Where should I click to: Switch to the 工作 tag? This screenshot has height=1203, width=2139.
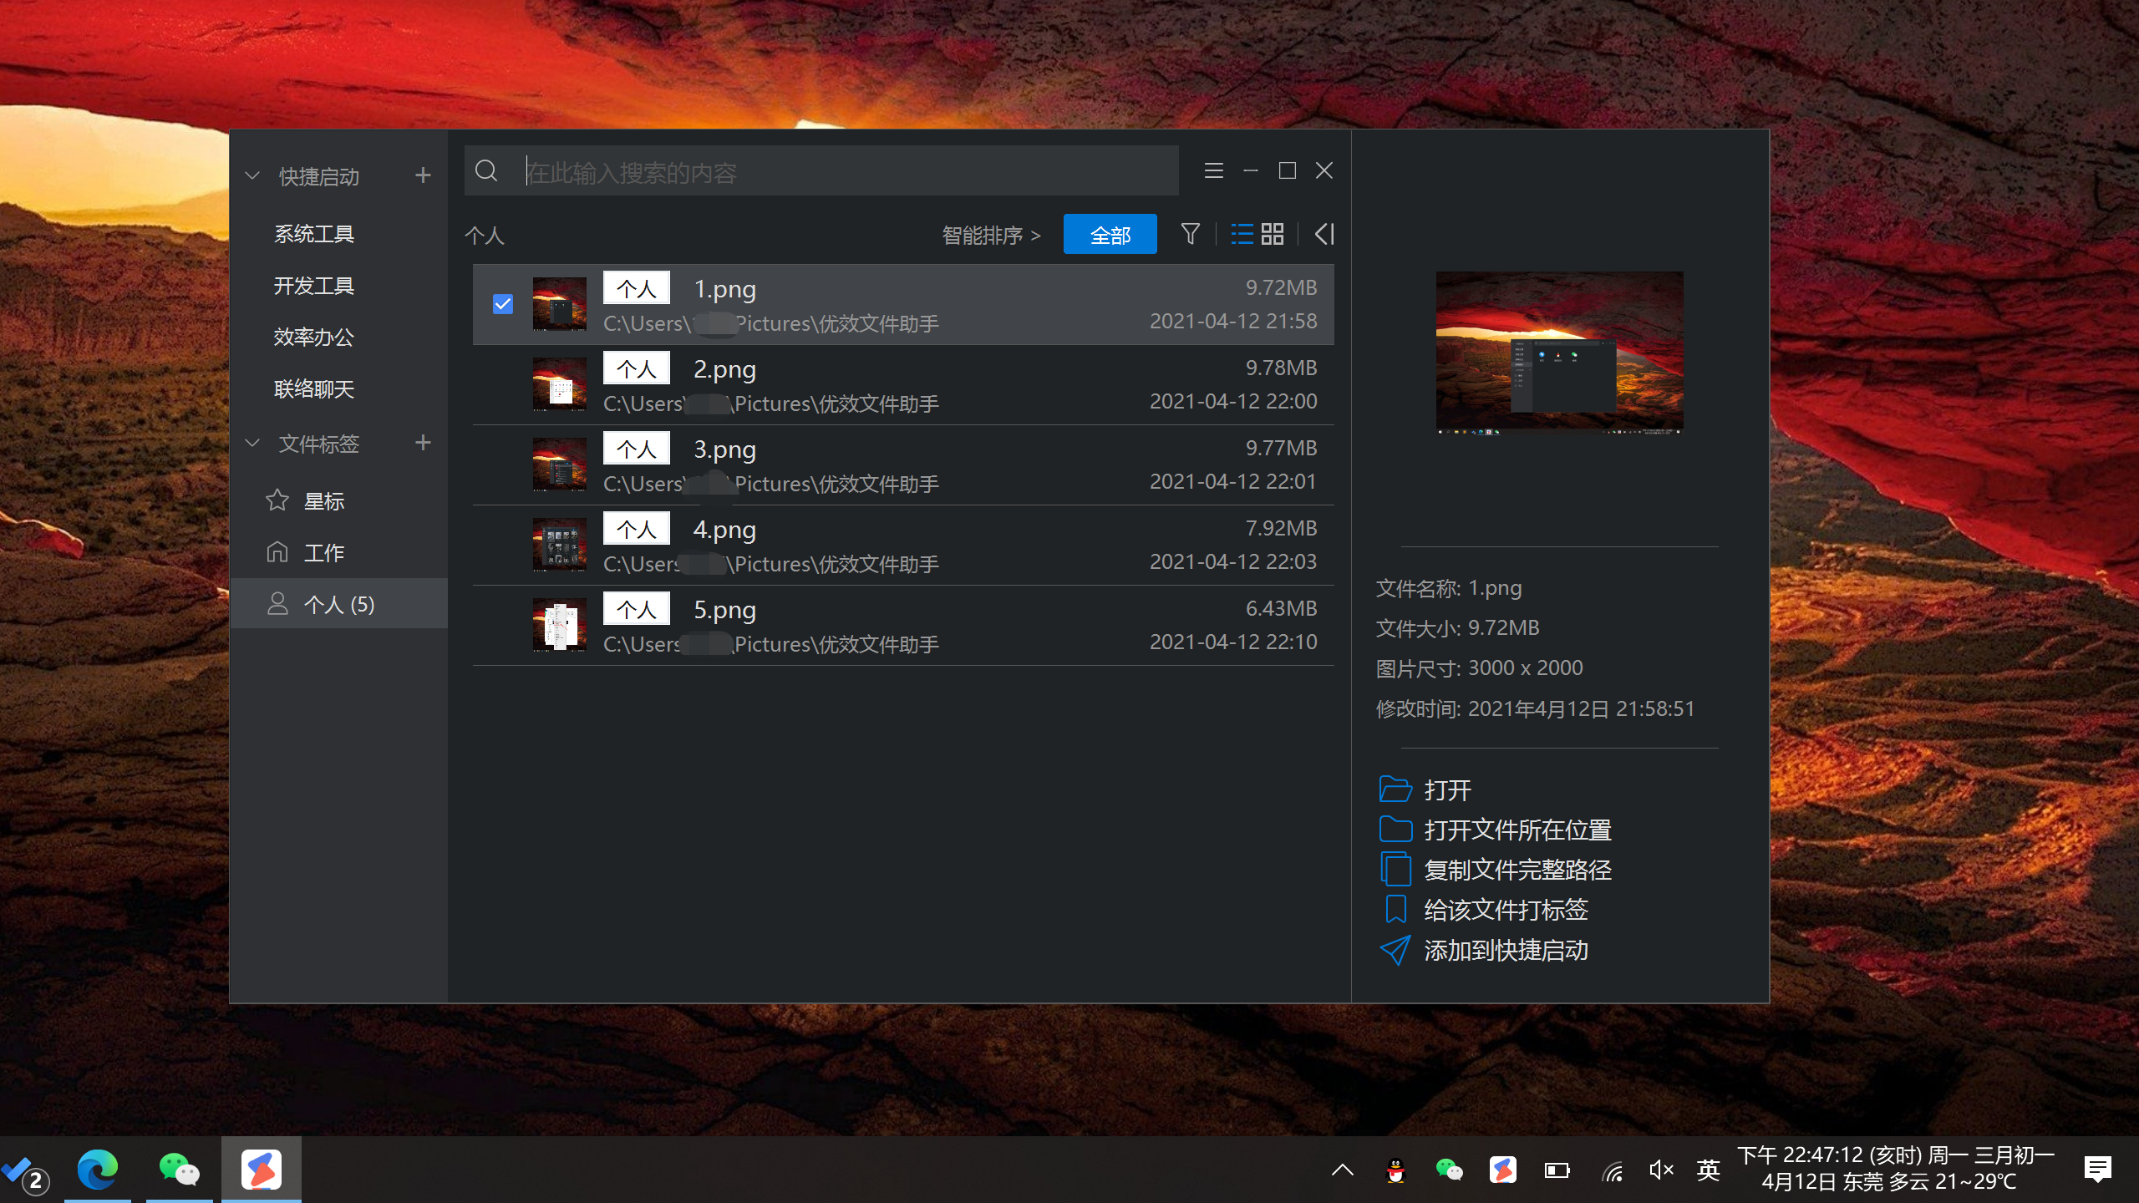[x=325, y=551]
